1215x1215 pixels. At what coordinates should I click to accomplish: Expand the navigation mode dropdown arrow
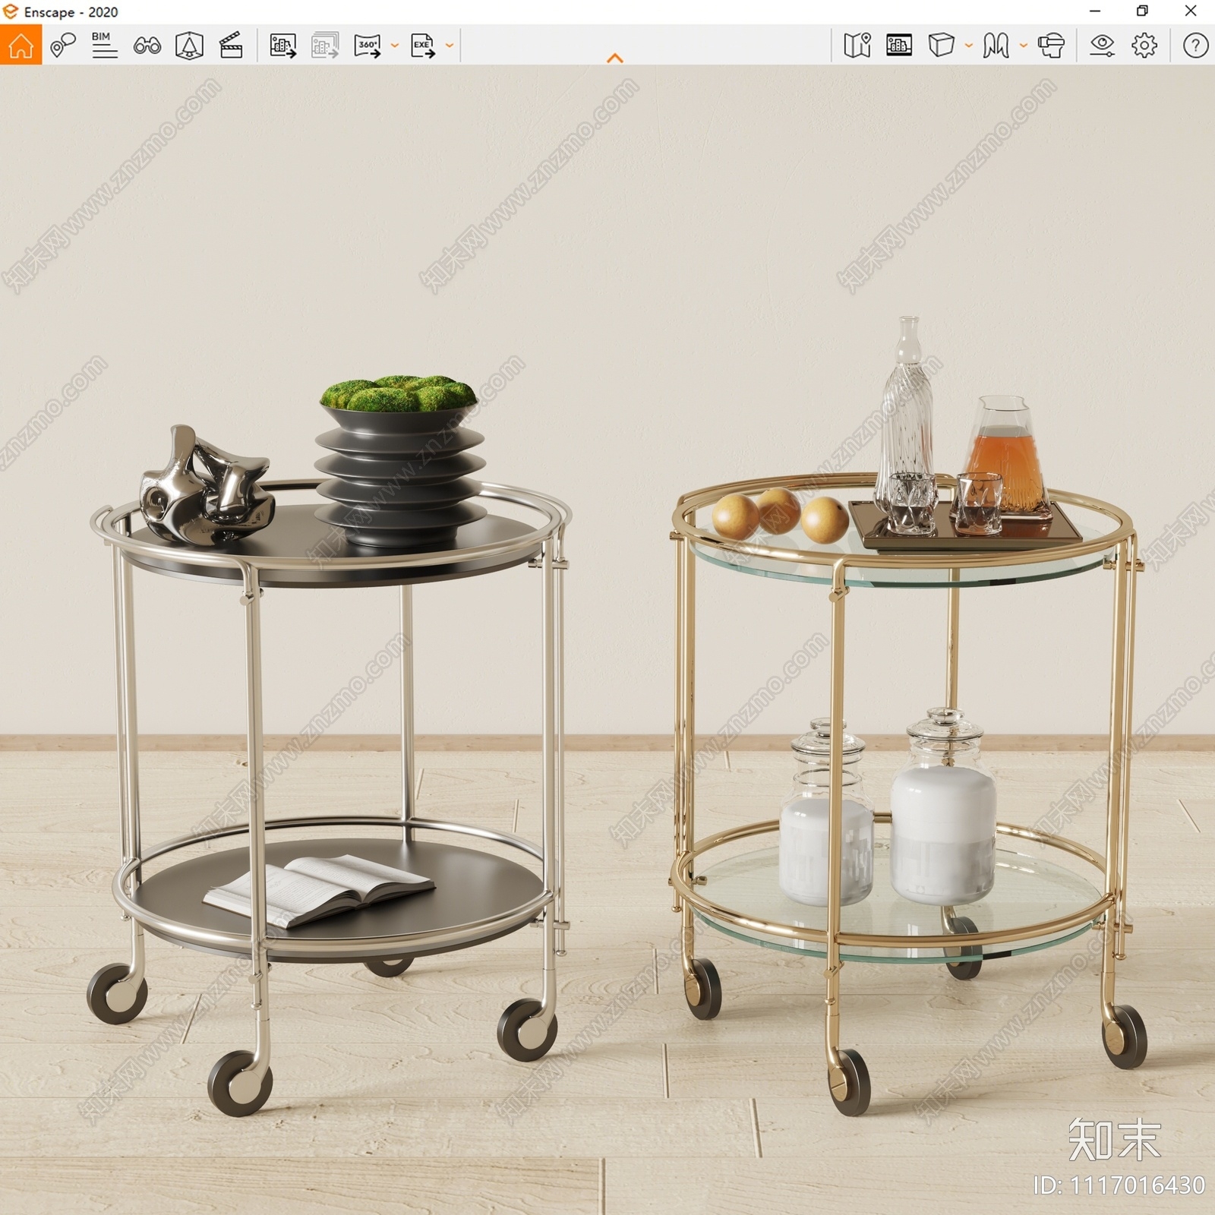[x=1023, y=46]
